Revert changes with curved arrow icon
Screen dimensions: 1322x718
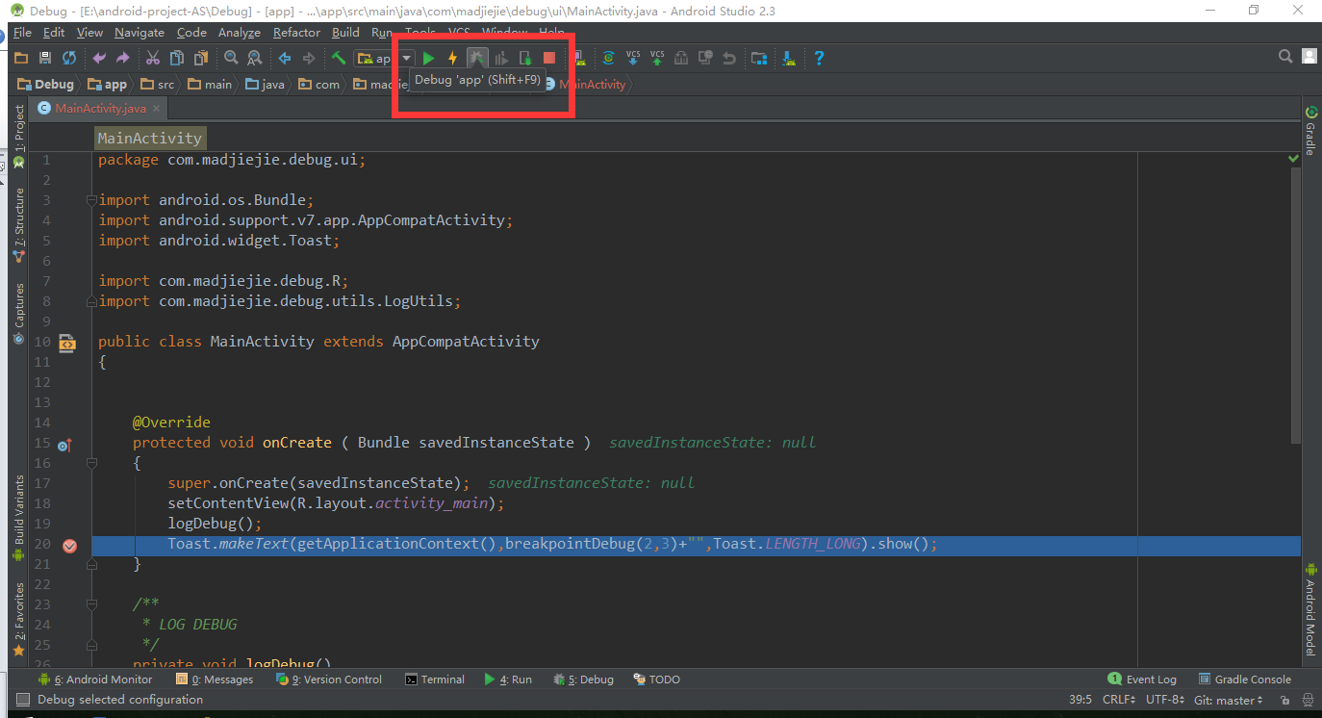tap(728, 58)
